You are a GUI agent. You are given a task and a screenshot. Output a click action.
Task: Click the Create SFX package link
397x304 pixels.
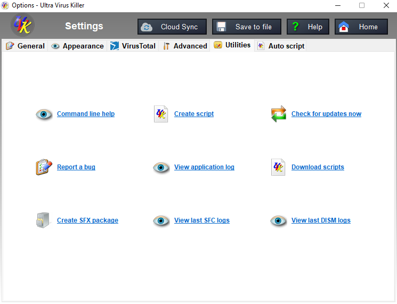[87, 220]
